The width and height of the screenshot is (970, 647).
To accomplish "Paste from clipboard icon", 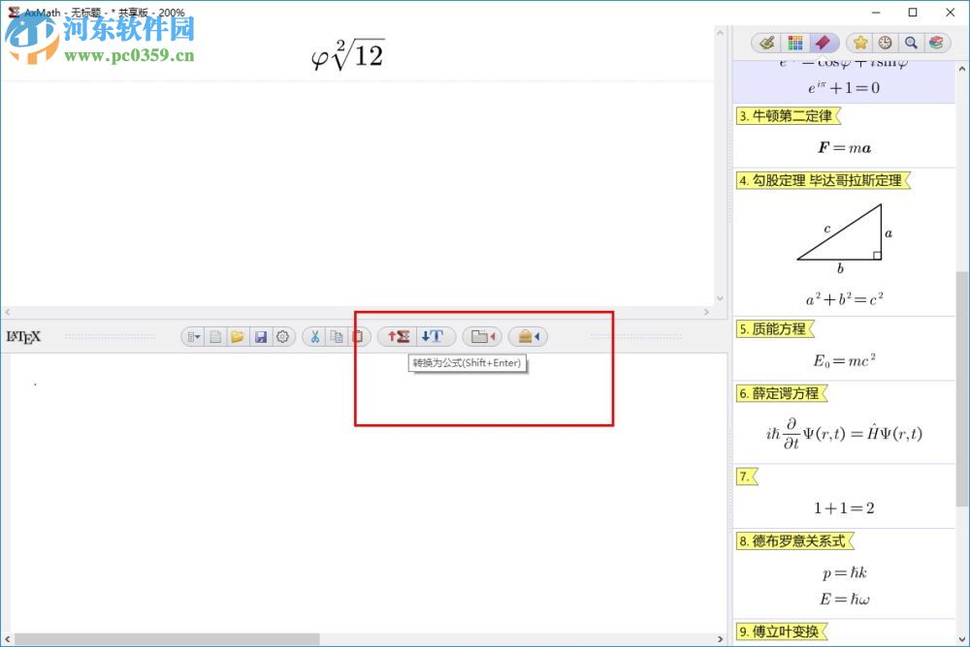I will (359, 336).
